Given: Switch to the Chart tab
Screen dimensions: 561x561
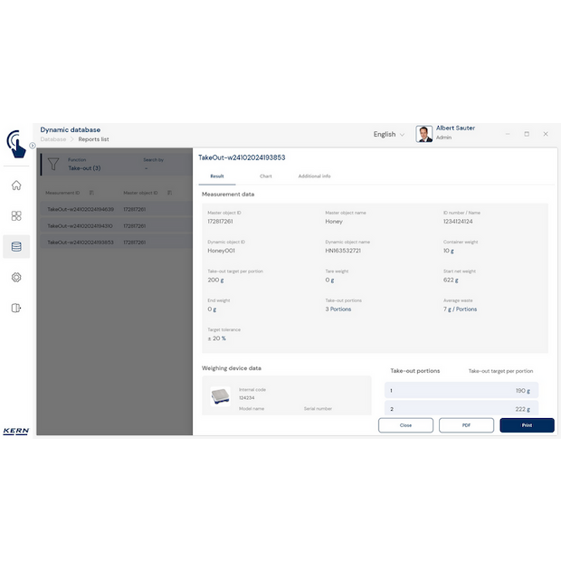Looking at the screenshot, I should (265, 176).
